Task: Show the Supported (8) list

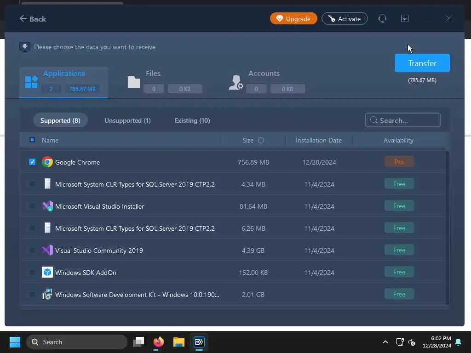Action: (x=60, y=120)
